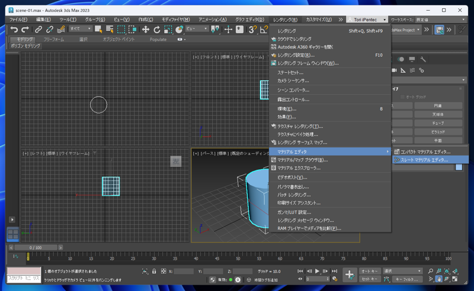The height and width of the screenshot is (291, 474).
Task: Expand the viewport layouts arrow button
Action: point(12,219)
